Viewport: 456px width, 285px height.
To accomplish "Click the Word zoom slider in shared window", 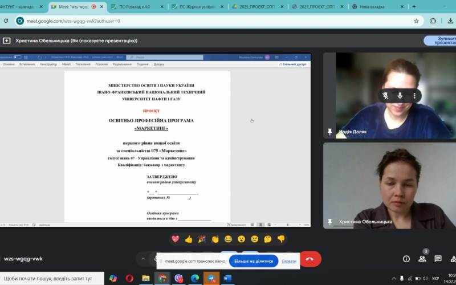I will pos(288,225).
